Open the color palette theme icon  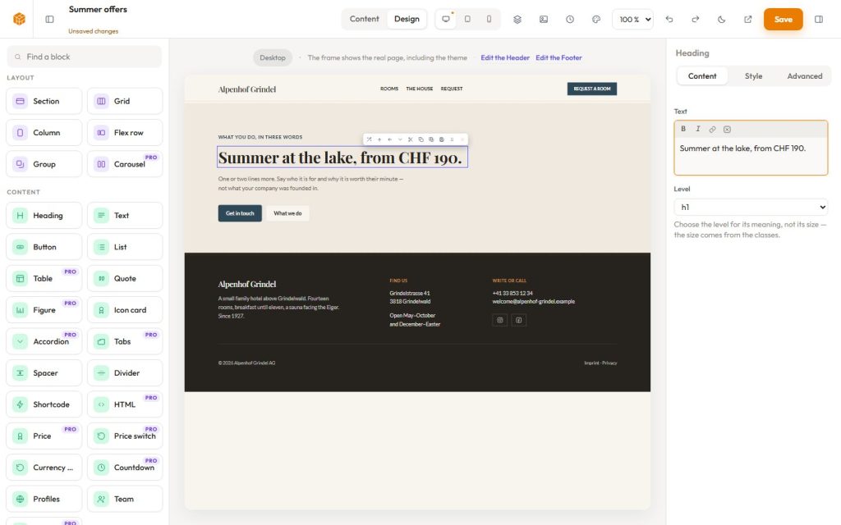pyautogui.click(x=596, y=20)
